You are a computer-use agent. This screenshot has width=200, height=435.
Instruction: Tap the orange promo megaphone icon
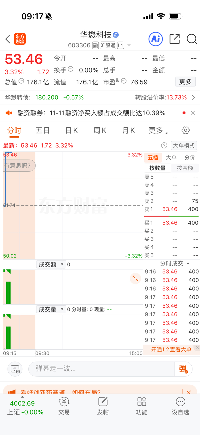11,392
